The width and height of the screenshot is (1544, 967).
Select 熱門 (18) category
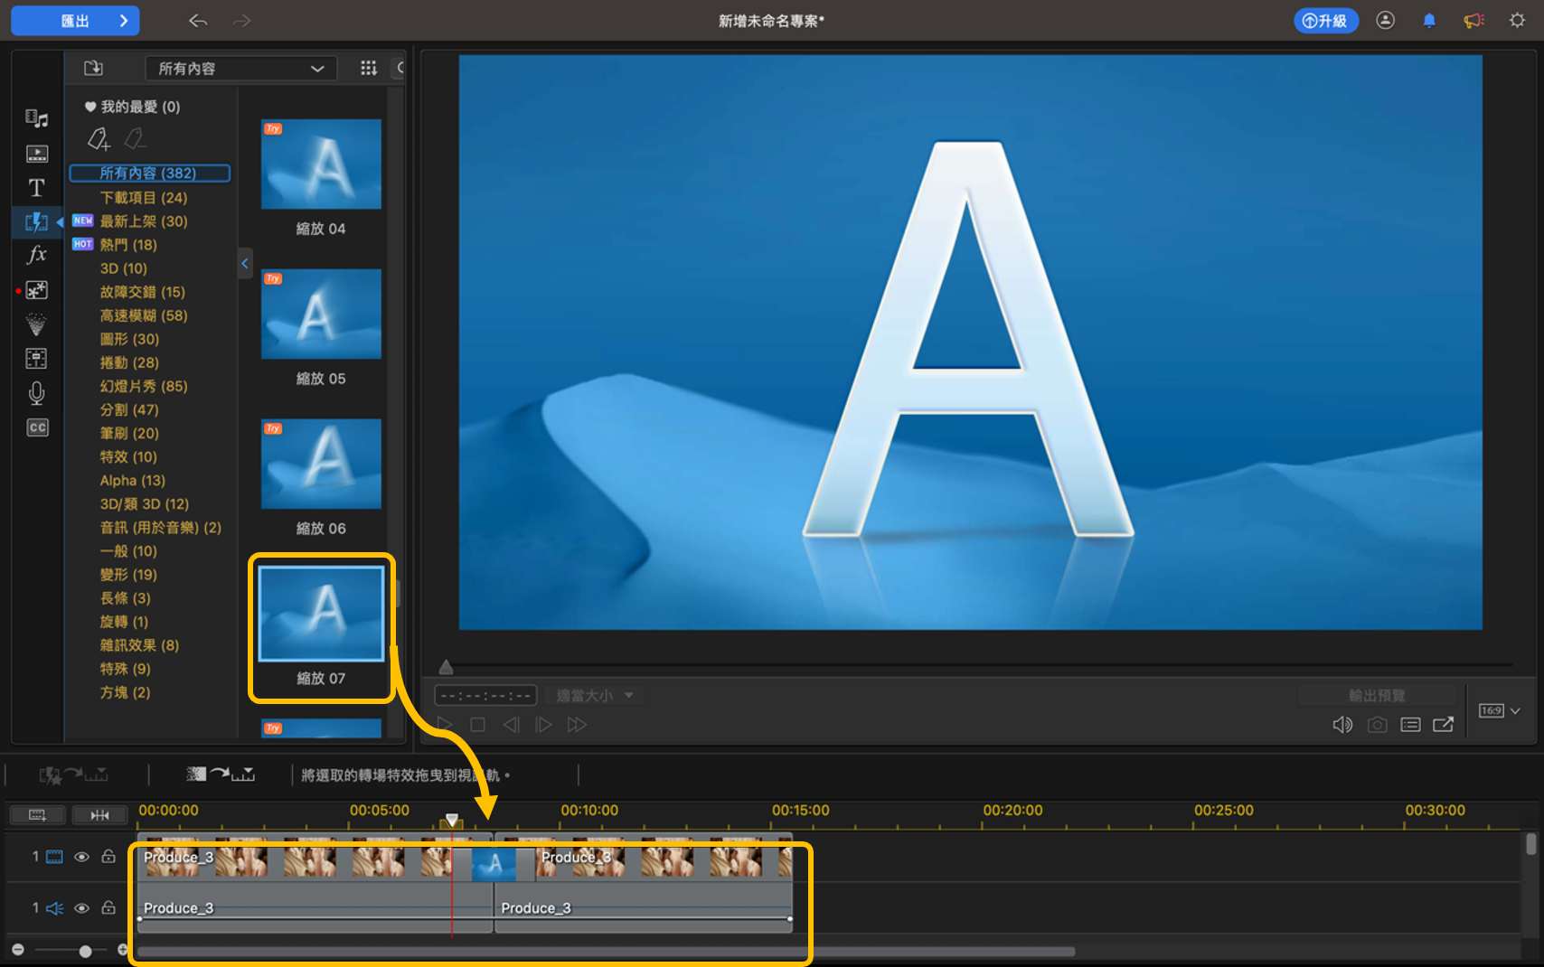click(x=128, y=244)
